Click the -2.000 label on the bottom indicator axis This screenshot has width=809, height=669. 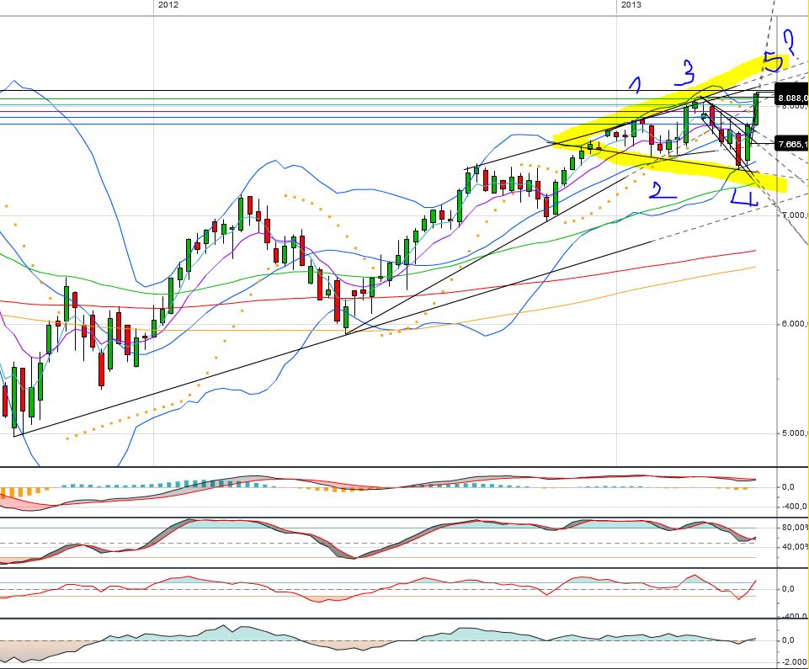pyautogui.click(x=794, y=662)
